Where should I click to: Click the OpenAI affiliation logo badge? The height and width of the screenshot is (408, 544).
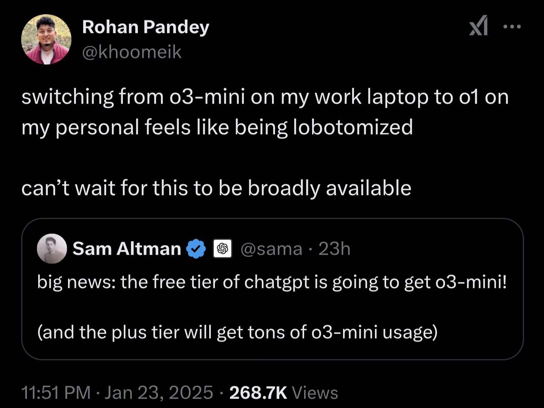pyautogui.click(x=223, y=249)
